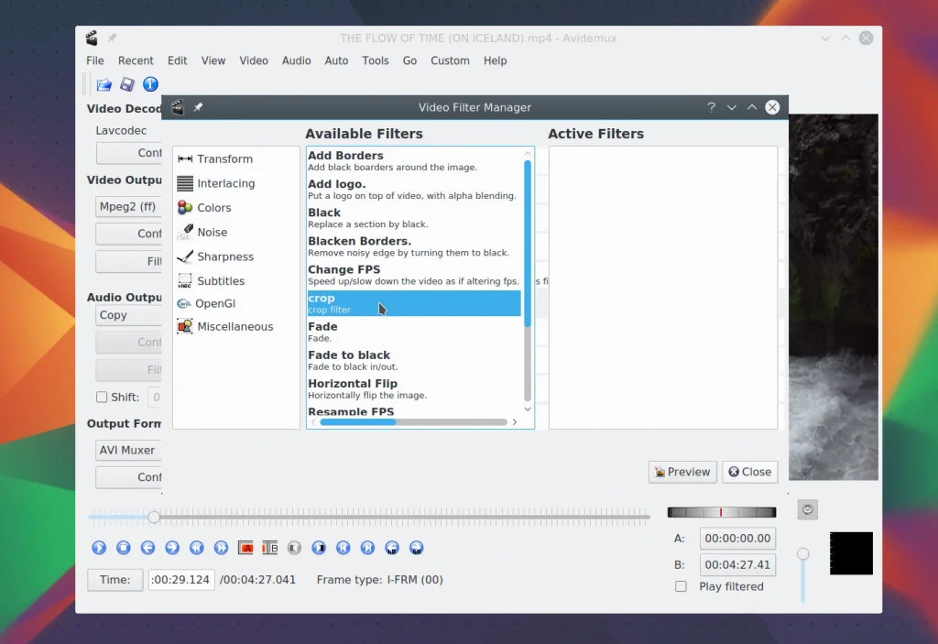The image size is (938, 644).
Task: Select the Sharpness filter category
Action: 224,257
